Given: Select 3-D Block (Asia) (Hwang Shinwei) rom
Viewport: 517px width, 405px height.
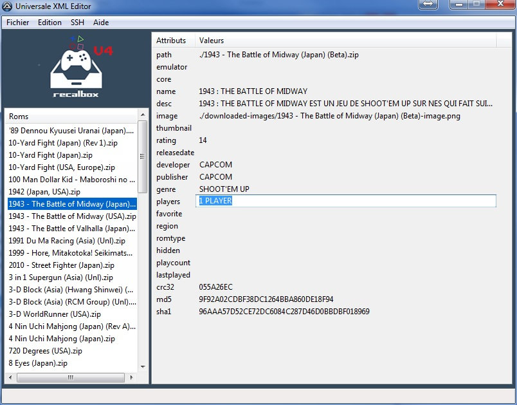Looking at the screenshot, I should [72, 290].
